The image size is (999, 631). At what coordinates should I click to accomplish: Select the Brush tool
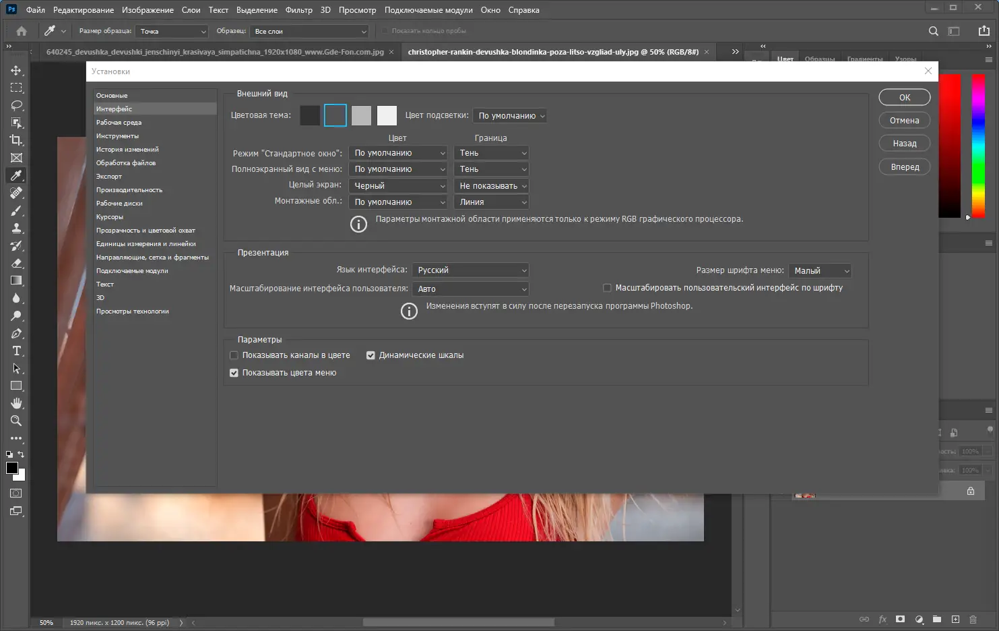coord(16,210)
